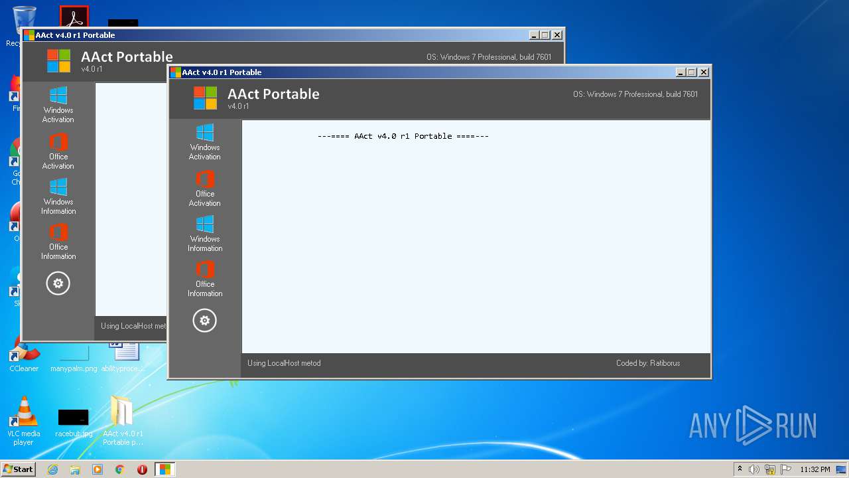Image resolution: width=849 pixels, height=478 pixels.
Task: Maximize the front AAct window
Action: pos(692,72)
